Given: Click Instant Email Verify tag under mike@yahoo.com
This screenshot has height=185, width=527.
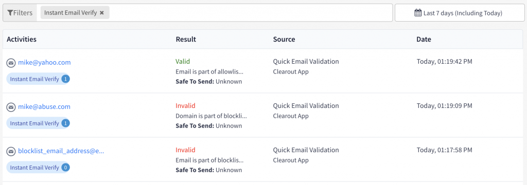Looking at the screenshot, I should click(34, 79).
